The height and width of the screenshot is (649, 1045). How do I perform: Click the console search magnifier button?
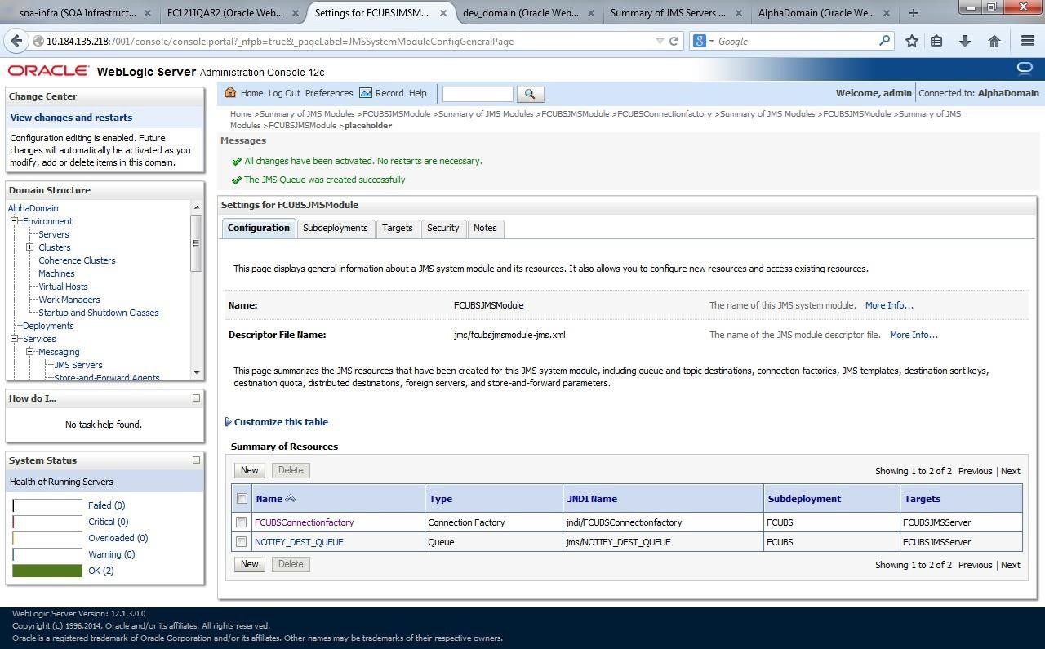[x=530, y=94]
